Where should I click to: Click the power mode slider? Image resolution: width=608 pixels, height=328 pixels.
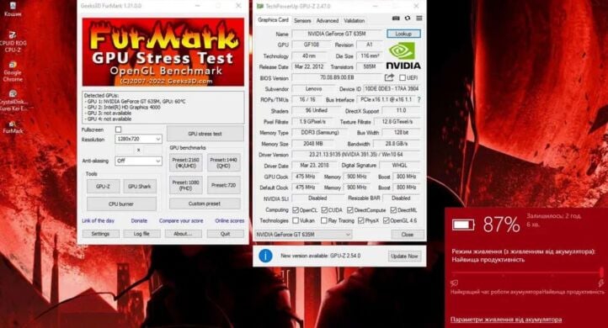(x=527, y=272)
